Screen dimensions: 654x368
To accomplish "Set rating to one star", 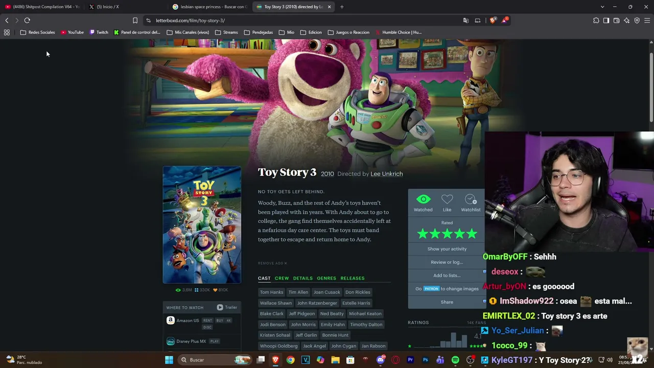I will [423, 234].
